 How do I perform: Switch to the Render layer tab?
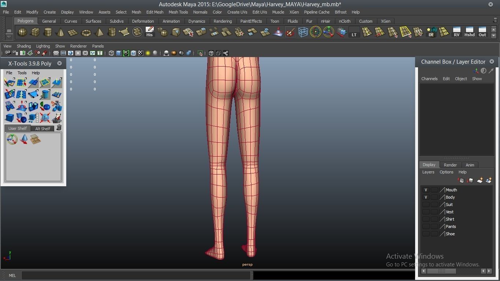click(450, 165)
